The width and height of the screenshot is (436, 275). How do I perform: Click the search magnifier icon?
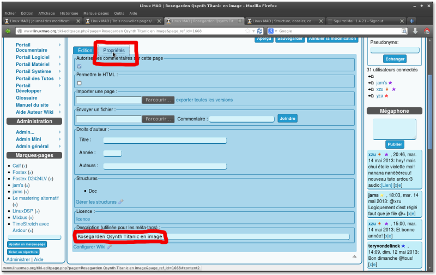(404, 31)
